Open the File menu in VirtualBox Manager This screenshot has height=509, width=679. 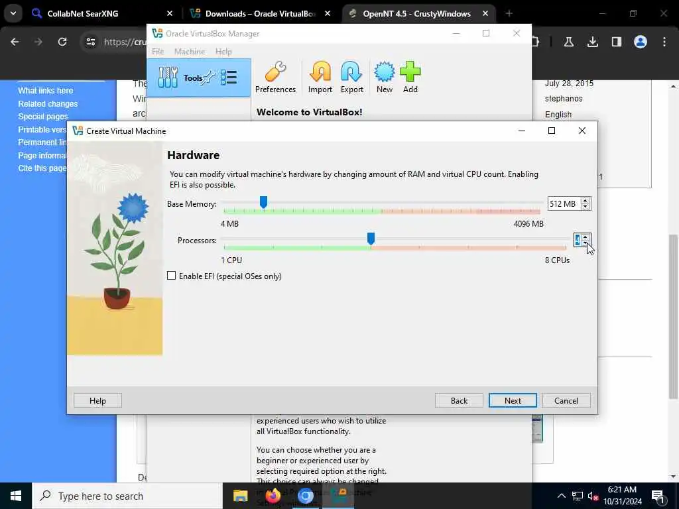coord(158,52)
